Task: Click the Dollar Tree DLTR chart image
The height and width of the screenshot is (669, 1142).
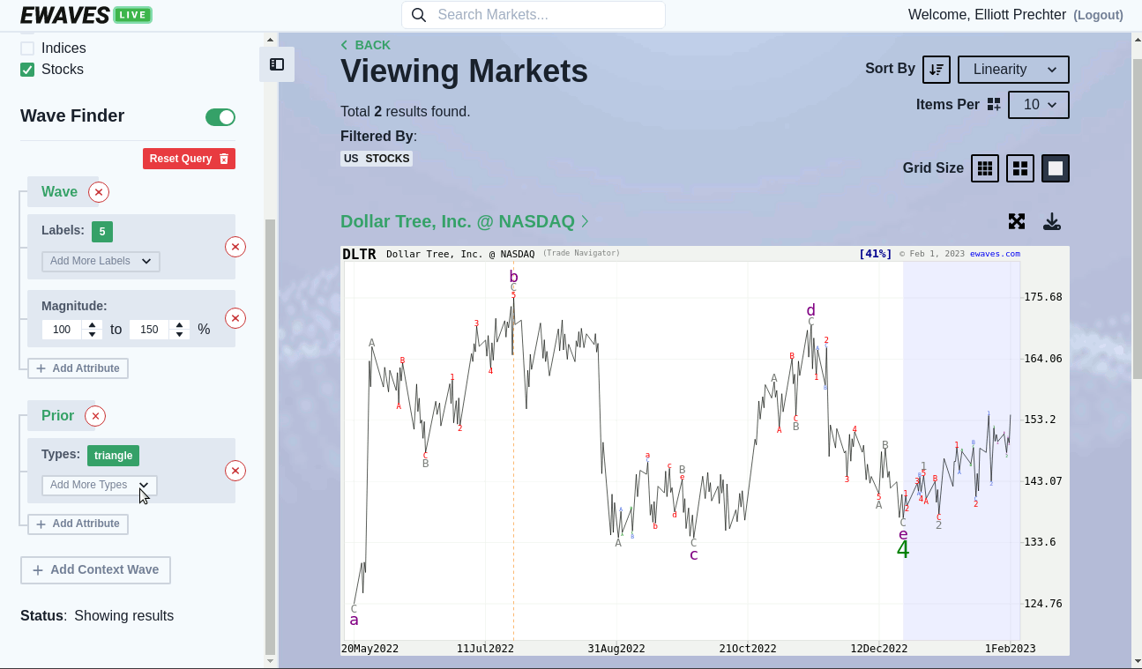Action: click(x=705, y=450)
